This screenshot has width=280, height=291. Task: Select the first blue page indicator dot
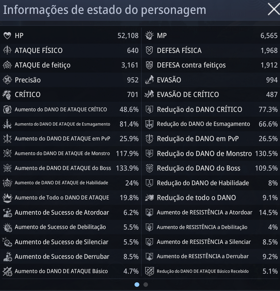click(x=137, y=284)
